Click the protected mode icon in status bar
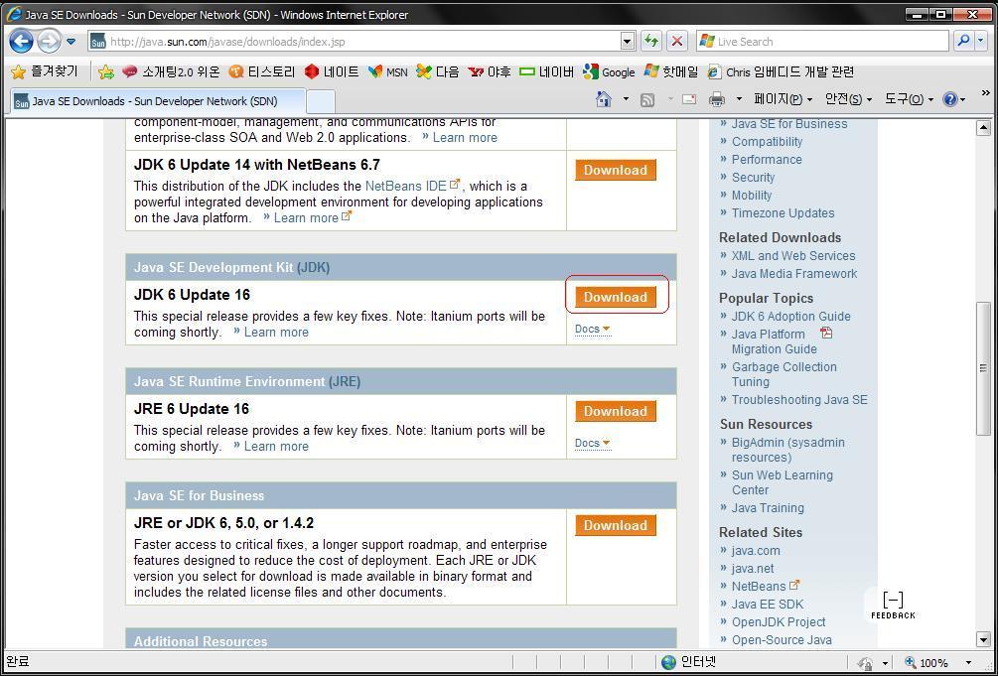 [x=865, y=663]
